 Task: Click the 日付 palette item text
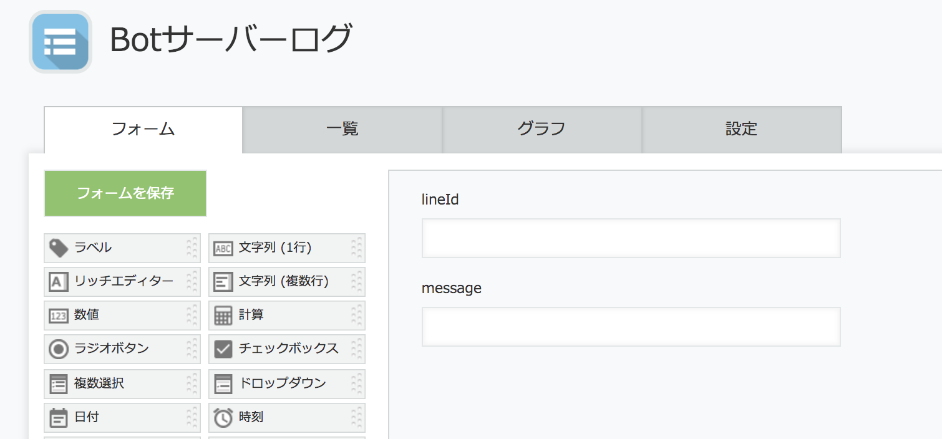click(x=87, y=417)
